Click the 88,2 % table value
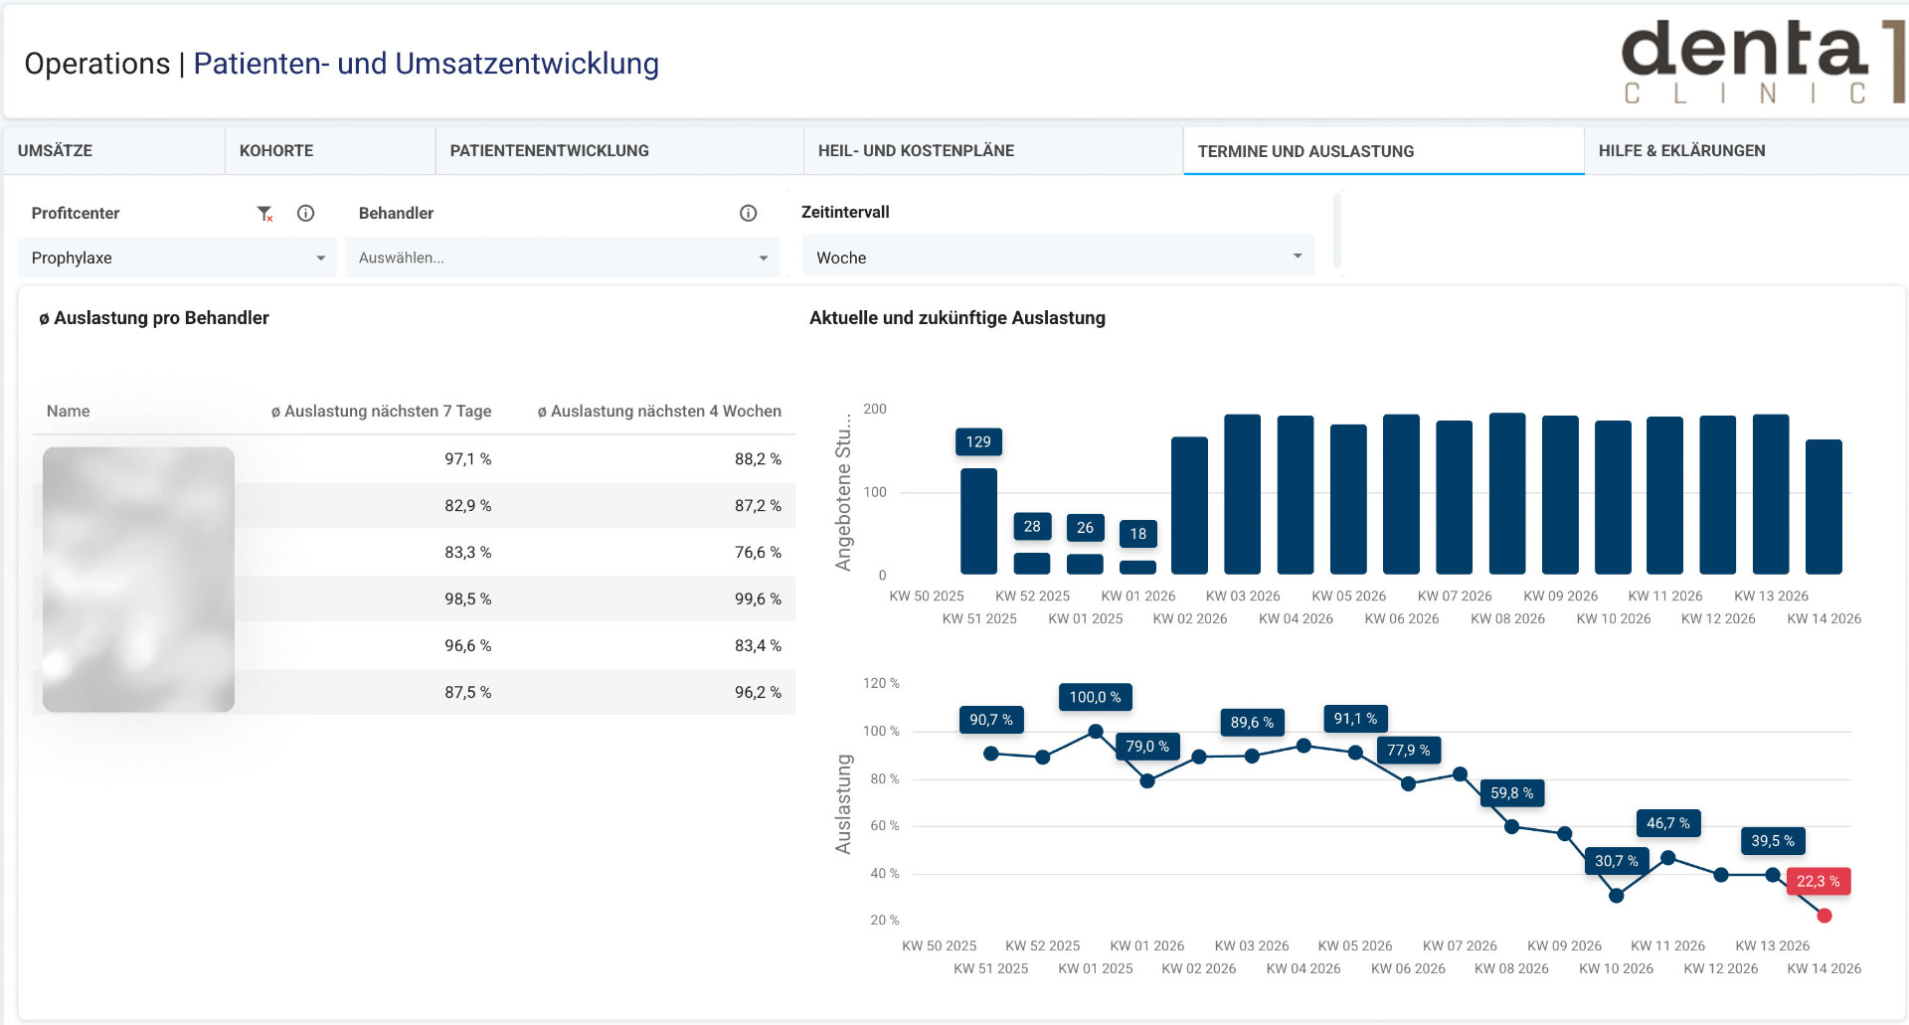 click(758, 458)
